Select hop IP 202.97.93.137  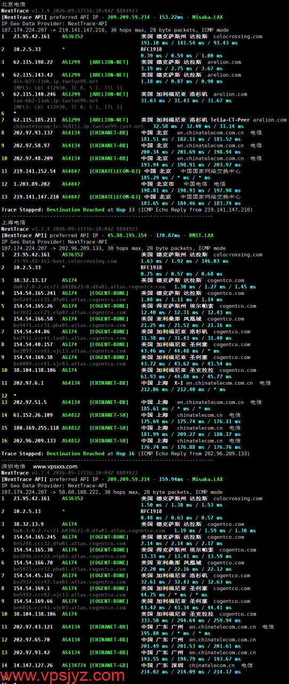coord(33,133)
